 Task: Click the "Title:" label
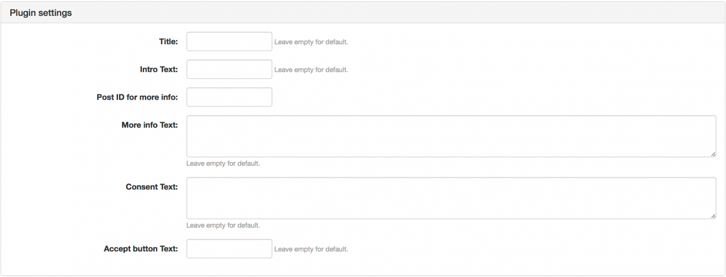pyautogui.click(x=168, y=41)
